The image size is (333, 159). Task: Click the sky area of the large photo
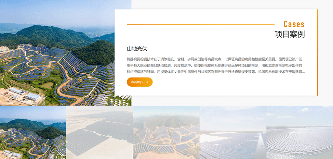(x=65, y=11)
